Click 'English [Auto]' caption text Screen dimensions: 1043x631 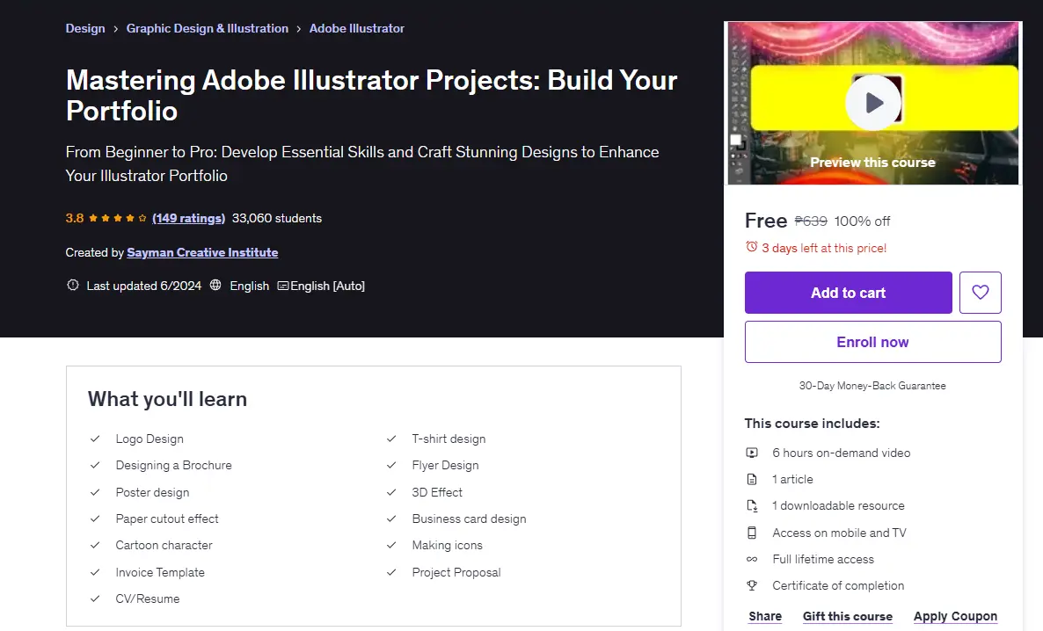327,286
